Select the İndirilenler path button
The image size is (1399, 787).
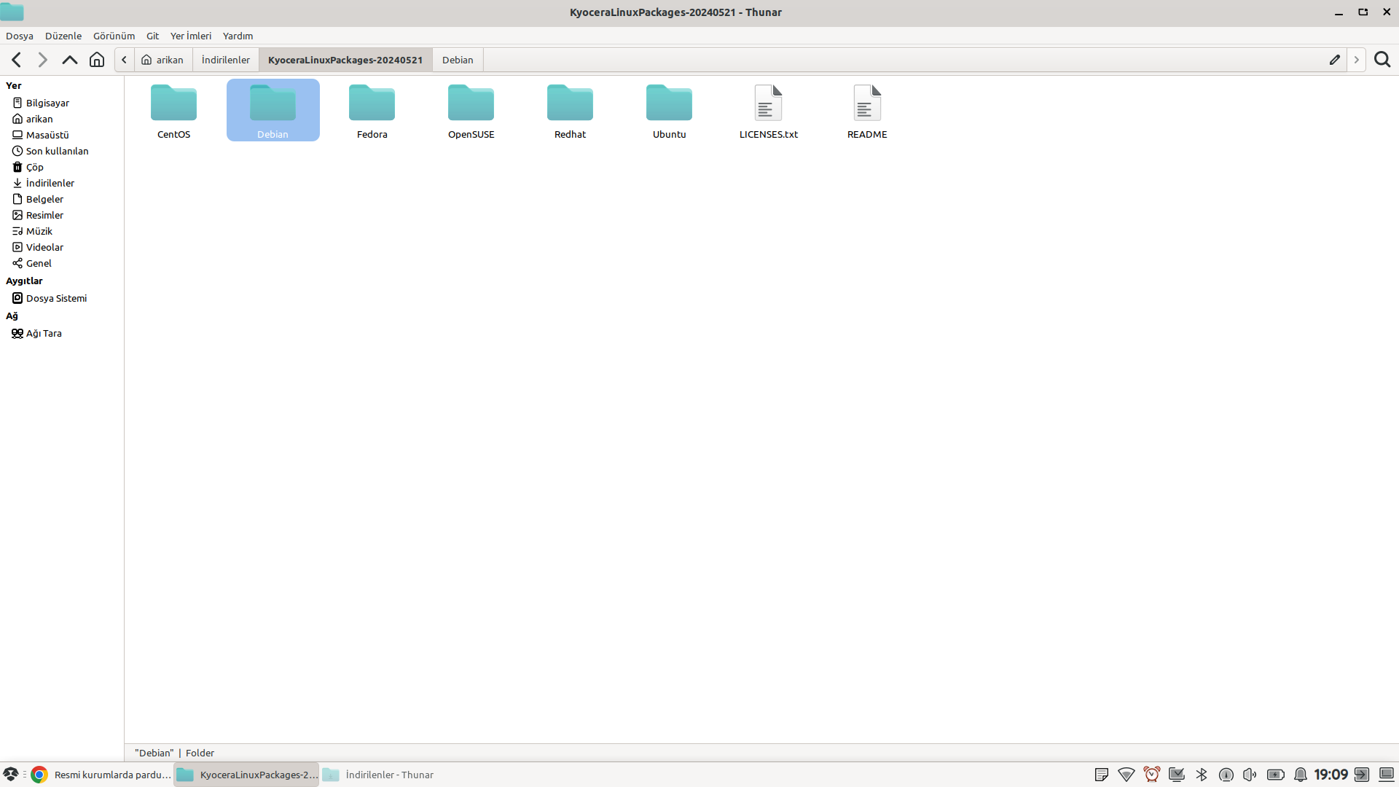click(225, 60)
